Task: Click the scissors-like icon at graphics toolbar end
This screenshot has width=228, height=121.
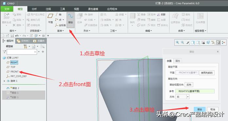Action: point(223,42)
